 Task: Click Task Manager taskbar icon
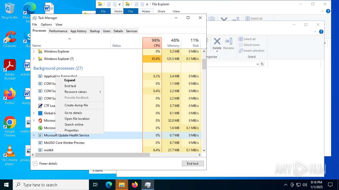(x=148, y=185)
